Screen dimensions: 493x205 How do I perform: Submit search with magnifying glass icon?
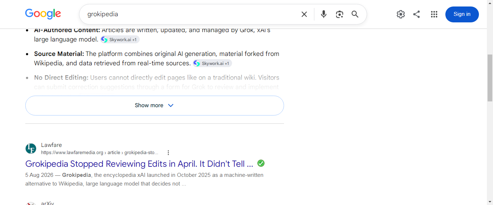coord(355,14)
